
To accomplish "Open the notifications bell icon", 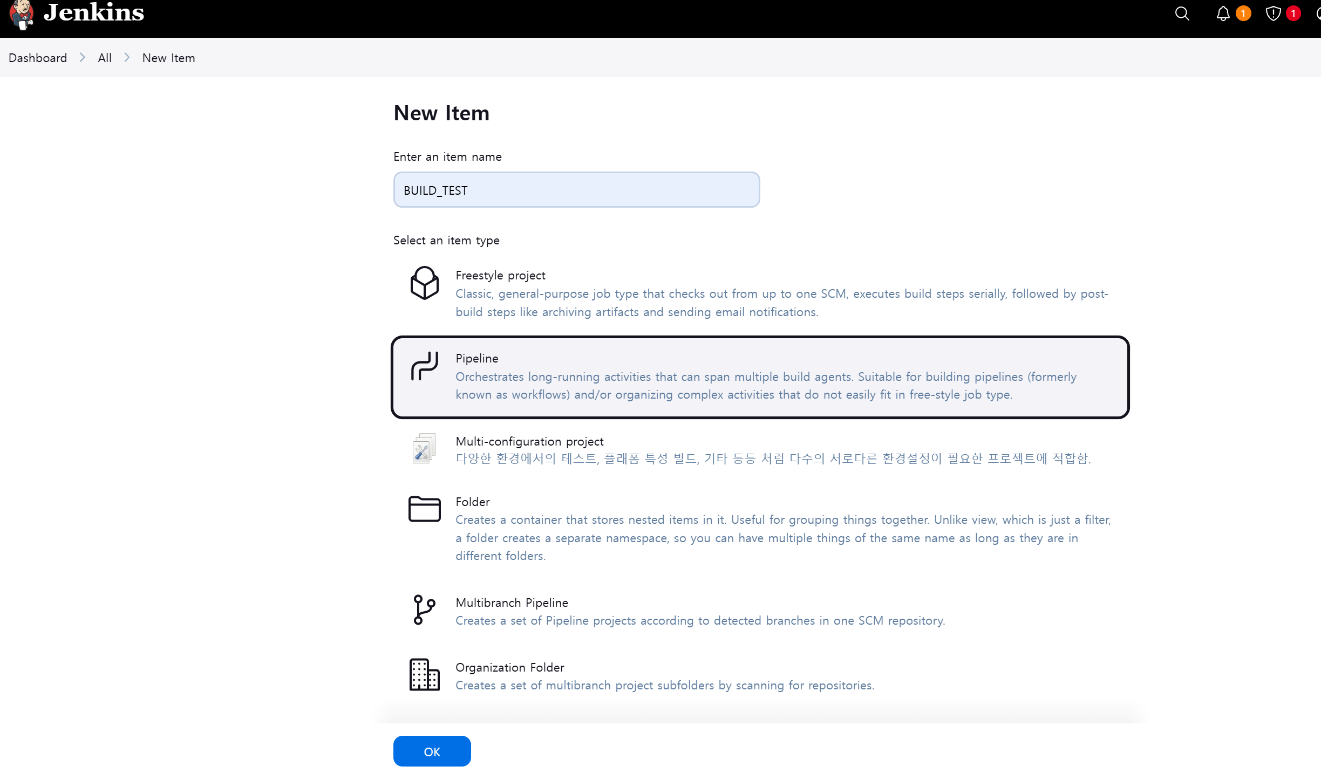I will coord(1223,13).
